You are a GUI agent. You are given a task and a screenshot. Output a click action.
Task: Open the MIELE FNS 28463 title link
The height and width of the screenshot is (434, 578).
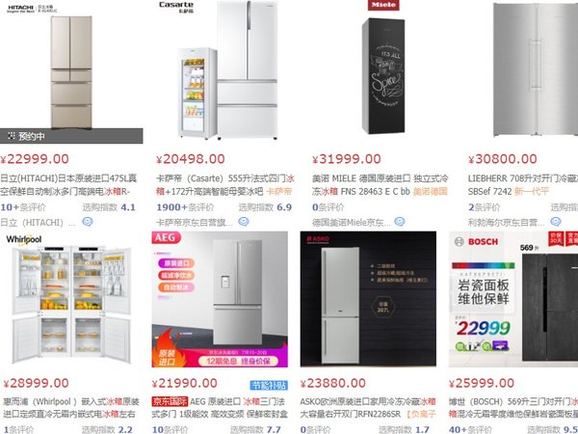pyautogui.click(x=381, y=185)
